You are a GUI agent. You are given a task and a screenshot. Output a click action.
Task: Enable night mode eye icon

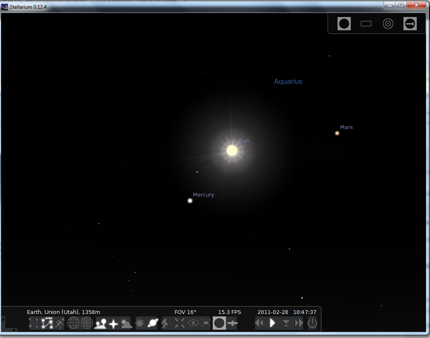[x=193, y=323]
